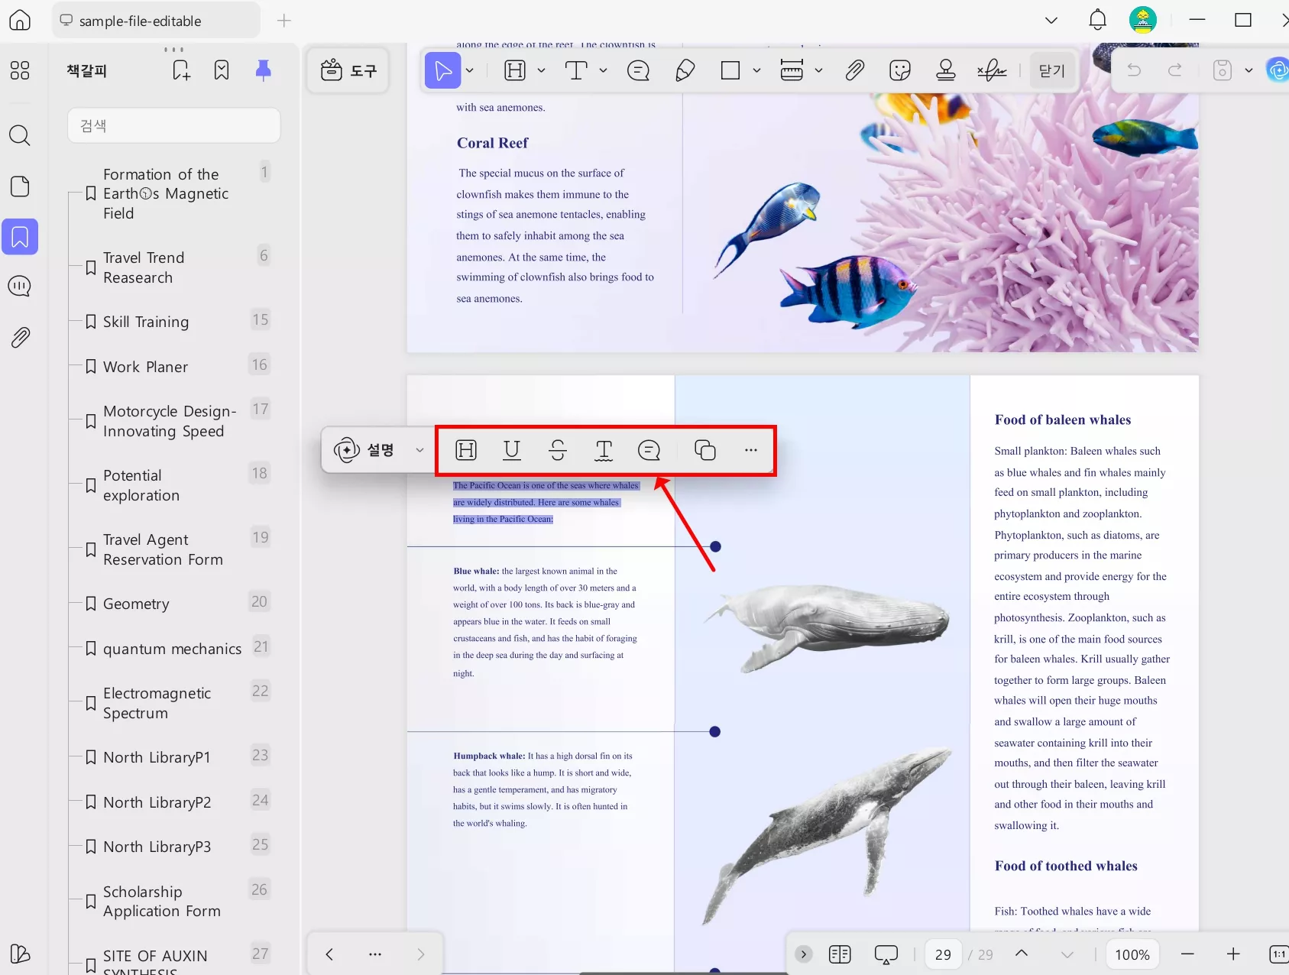
Task: Expand the 설명 AI dropdown arrow
Action: (x=419, y=450)
